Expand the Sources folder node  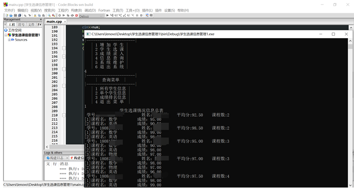[10, 40]
